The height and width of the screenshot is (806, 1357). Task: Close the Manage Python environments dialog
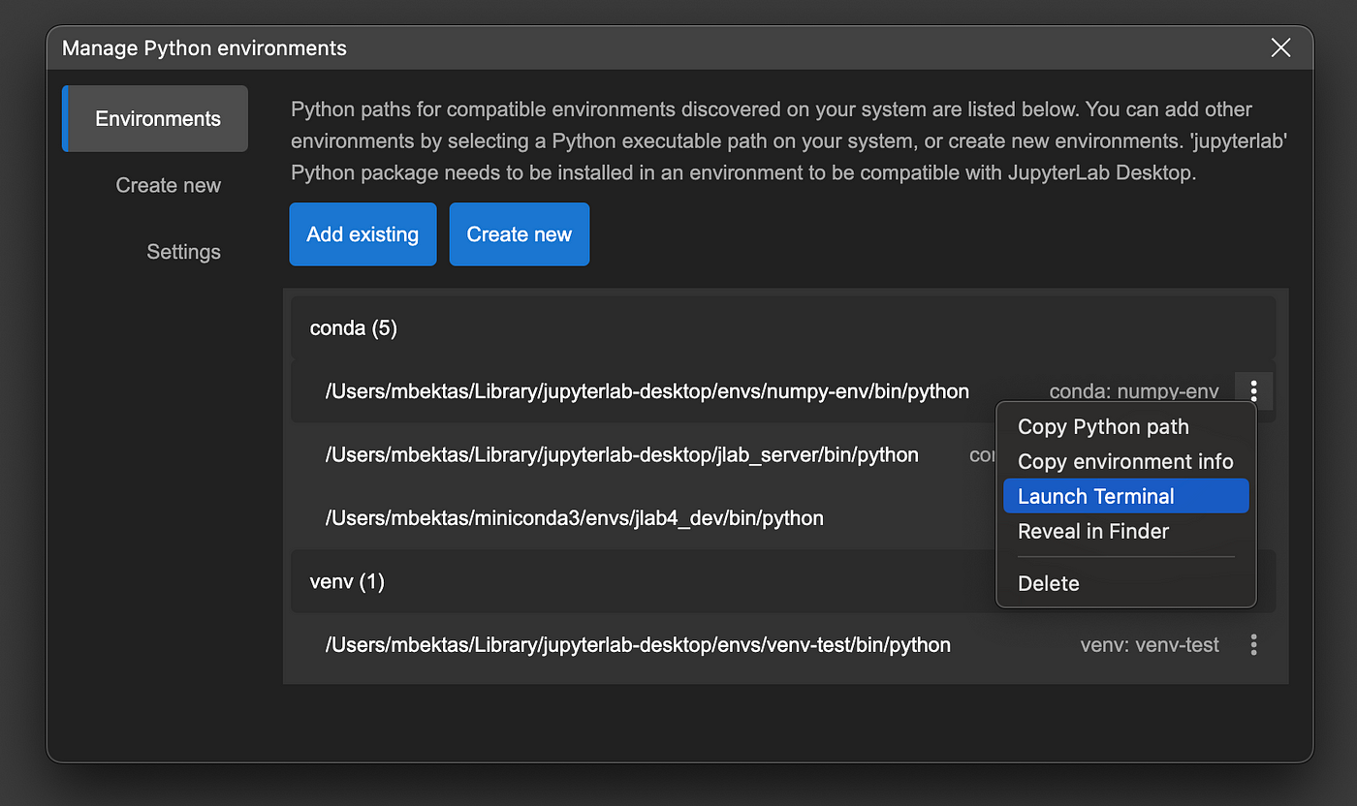pyautogui.click(x=1280, y=47)
